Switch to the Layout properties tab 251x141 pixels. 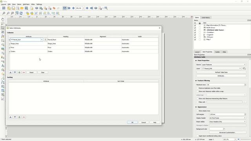[197, 52]
